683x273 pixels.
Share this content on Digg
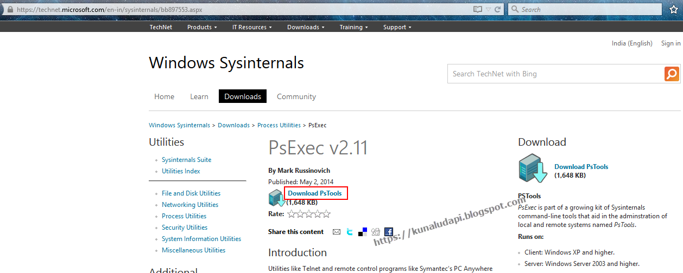(x=376, y=232)
